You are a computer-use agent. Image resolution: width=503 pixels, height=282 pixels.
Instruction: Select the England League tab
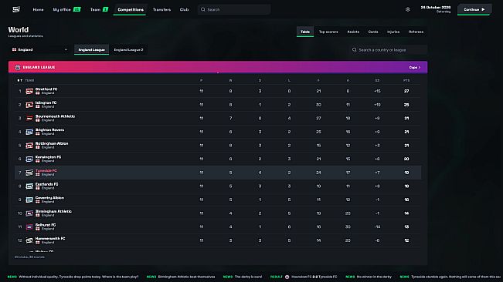pyautogui.click(x=91, y=49)
